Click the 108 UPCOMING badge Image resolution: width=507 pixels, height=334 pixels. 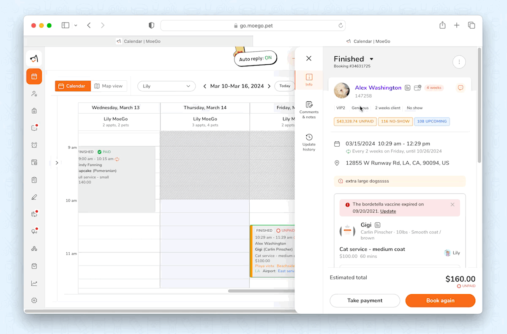[x=432, y=121]
